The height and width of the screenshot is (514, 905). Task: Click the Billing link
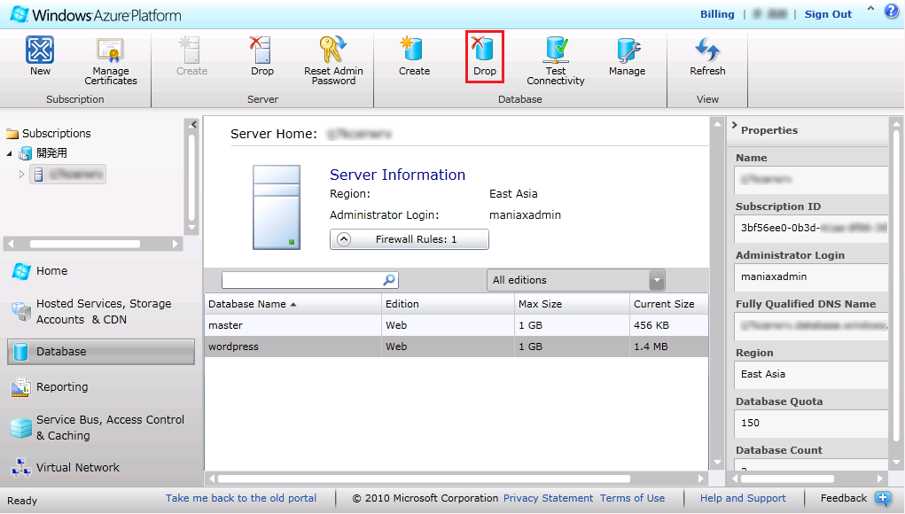click(x=717, y=14)
